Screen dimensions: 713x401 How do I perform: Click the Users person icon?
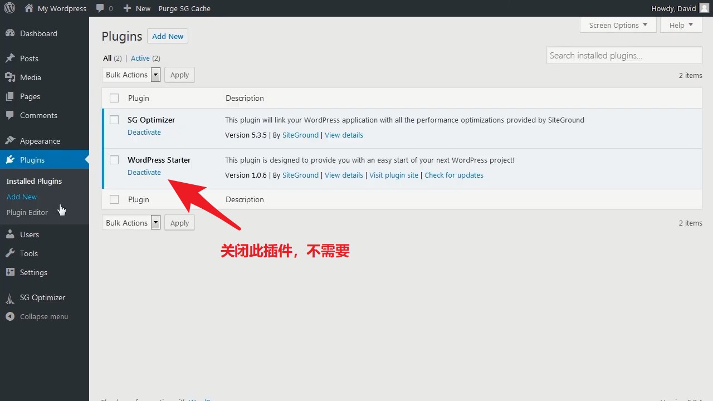point(10,234)
